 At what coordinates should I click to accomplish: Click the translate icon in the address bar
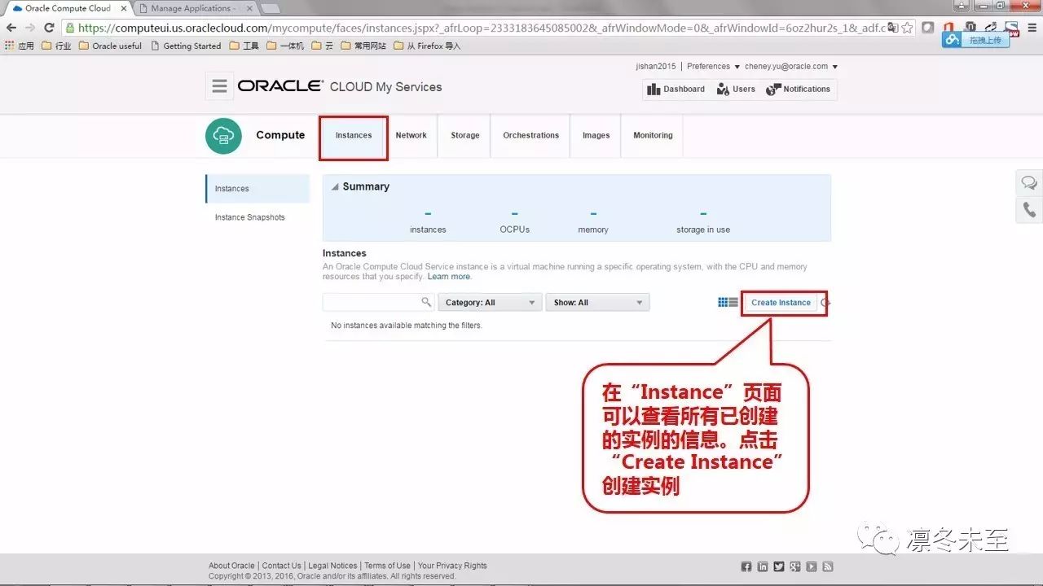click(x=891, y=28)
